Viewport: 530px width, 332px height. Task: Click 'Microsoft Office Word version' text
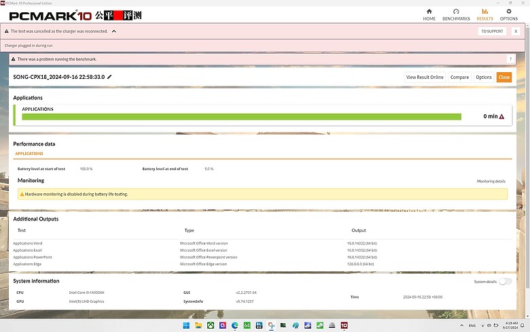204,244
